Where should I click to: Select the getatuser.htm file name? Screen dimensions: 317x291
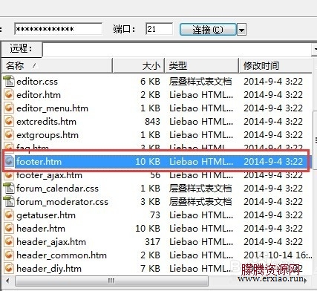[46, 215]
